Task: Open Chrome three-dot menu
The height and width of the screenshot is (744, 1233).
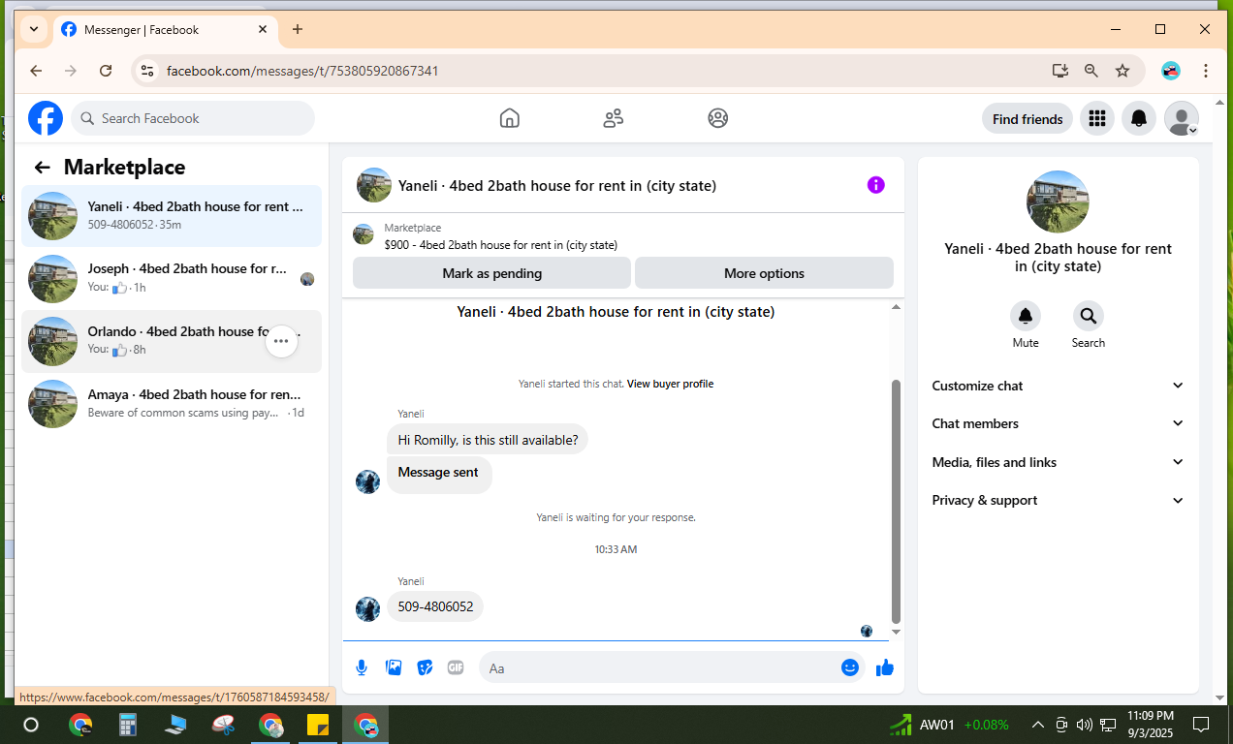Action: [1206, 71]
